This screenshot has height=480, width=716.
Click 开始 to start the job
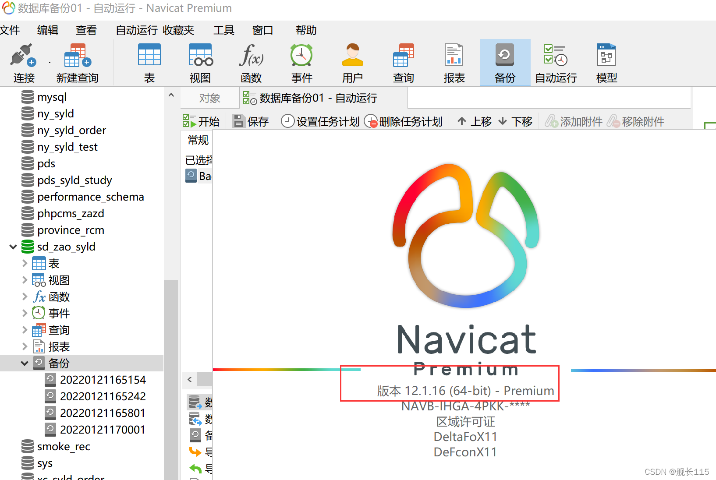(x=201, y=121)
